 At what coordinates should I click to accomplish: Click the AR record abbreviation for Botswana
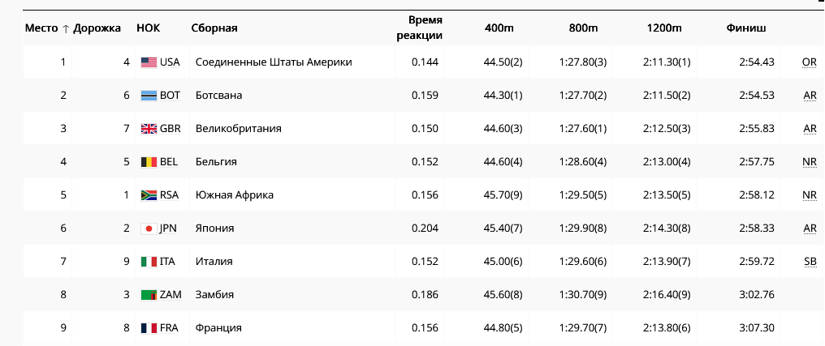(809, 96)
